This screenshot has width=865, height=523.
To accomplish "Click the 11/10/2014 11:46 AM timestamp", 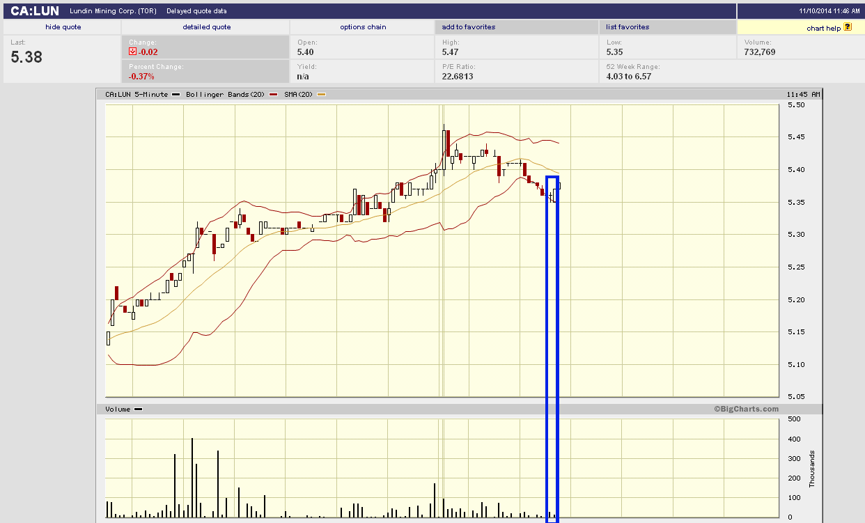I will pos(830,11).
